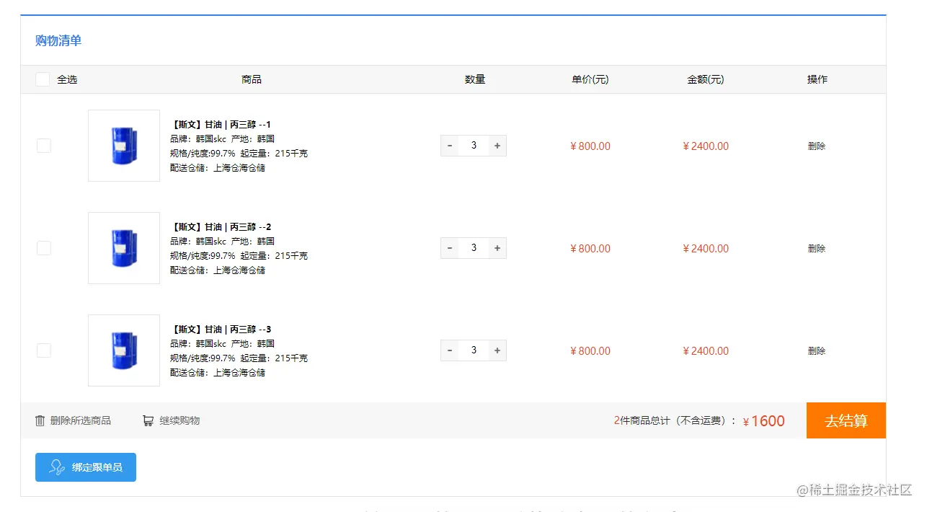The width and height of the screenshot is (927, 512).
Task: Click amount ¥2400.00 of 丙三醇 --1
Action: [x=706, y=146]
